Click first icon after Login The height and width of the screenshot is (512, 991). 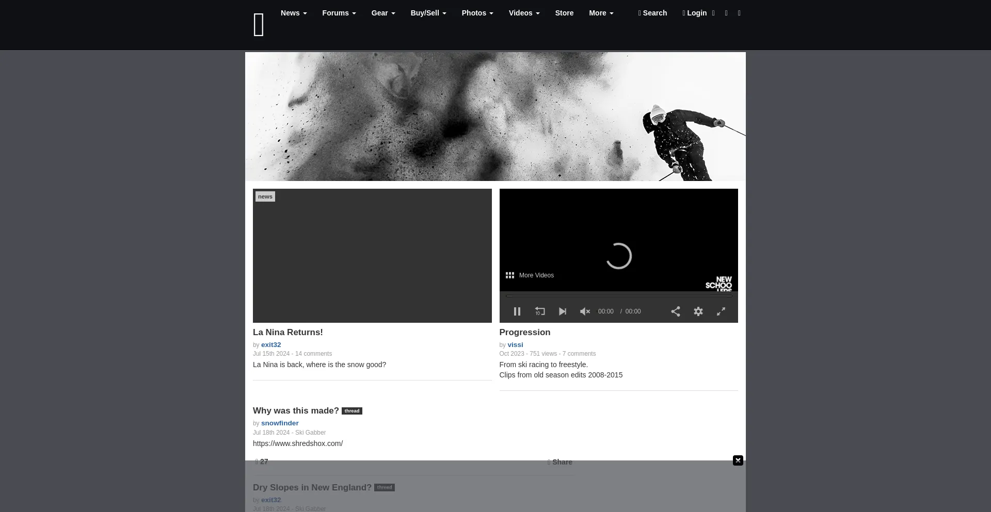713,13
